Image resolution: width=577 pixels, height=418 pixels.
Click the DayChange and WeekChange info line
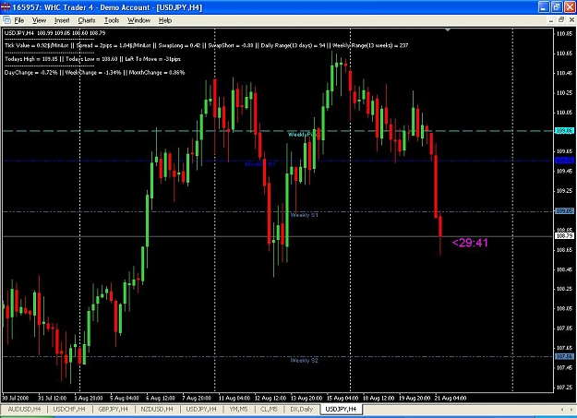point(94,73)
